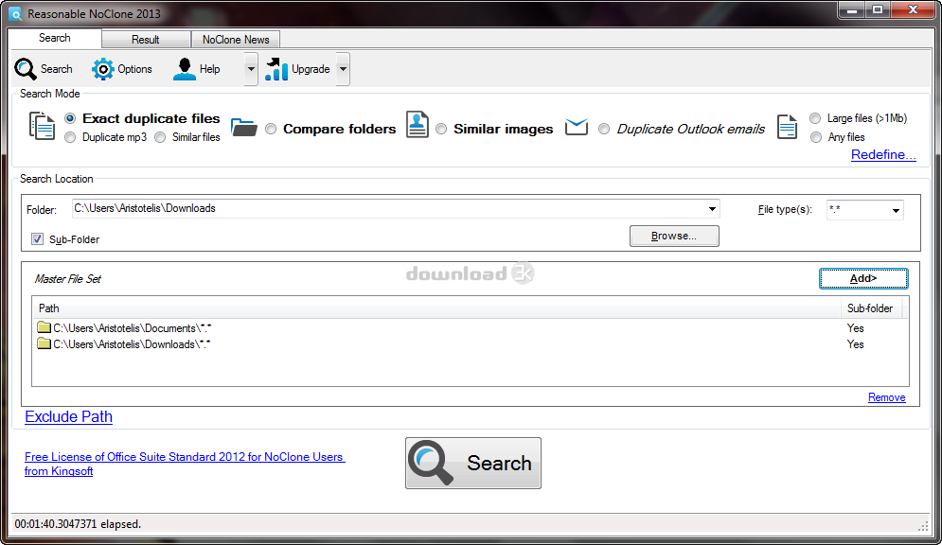Click the exact duplicate files documents icon

click(42, 126)
